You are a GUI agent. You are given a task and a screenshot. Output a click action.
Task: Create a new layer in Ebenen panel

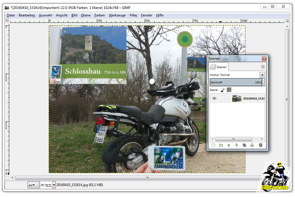(x=213, y=145)
